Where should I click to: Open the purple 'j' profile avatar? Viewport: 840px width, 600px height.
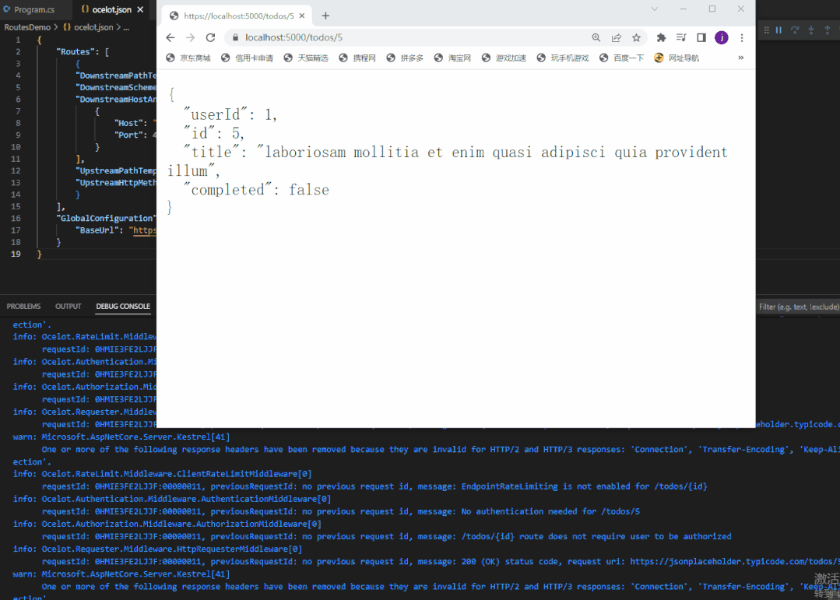point(722,37)
